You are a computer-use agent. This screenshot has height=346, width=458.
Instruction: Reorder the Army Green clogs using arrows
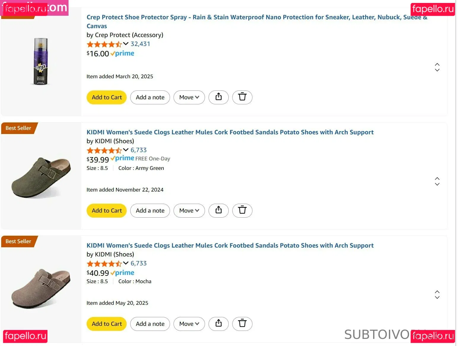tap(437, 181)
